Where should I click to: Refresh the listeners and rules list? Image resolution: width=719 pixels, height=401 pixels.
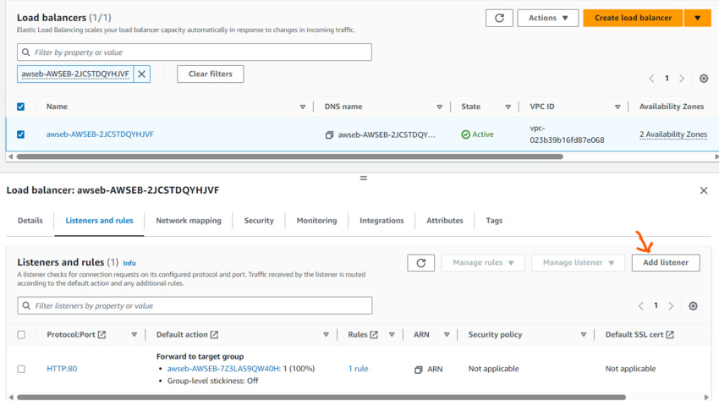tap(421, 263)
